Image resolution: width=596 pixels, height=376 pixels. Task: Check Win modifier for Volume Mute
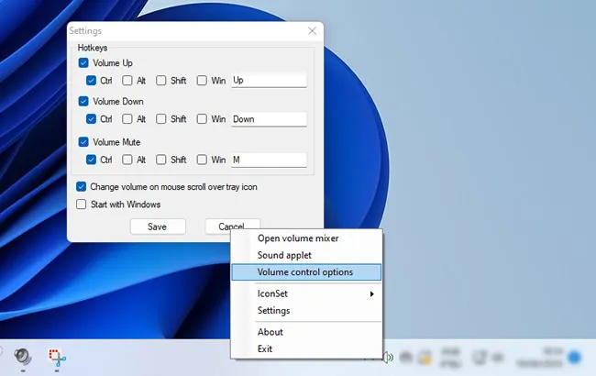202,160
